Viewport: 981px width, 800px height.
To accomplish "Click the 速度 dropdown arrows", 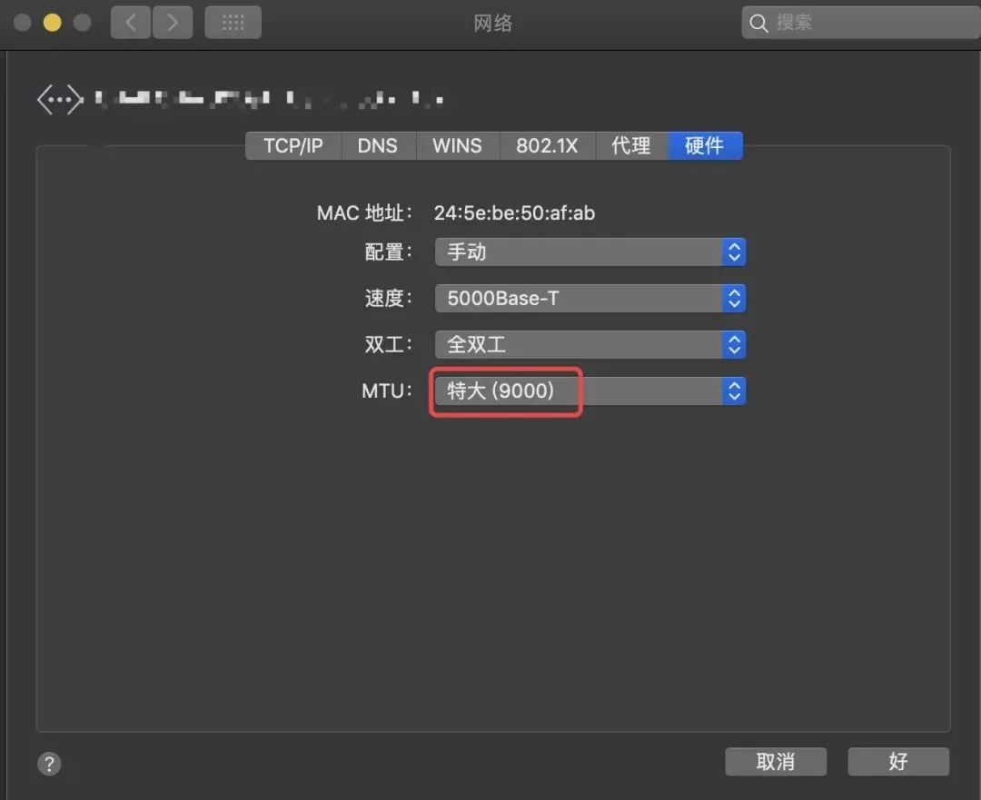I will coord(734,298).
